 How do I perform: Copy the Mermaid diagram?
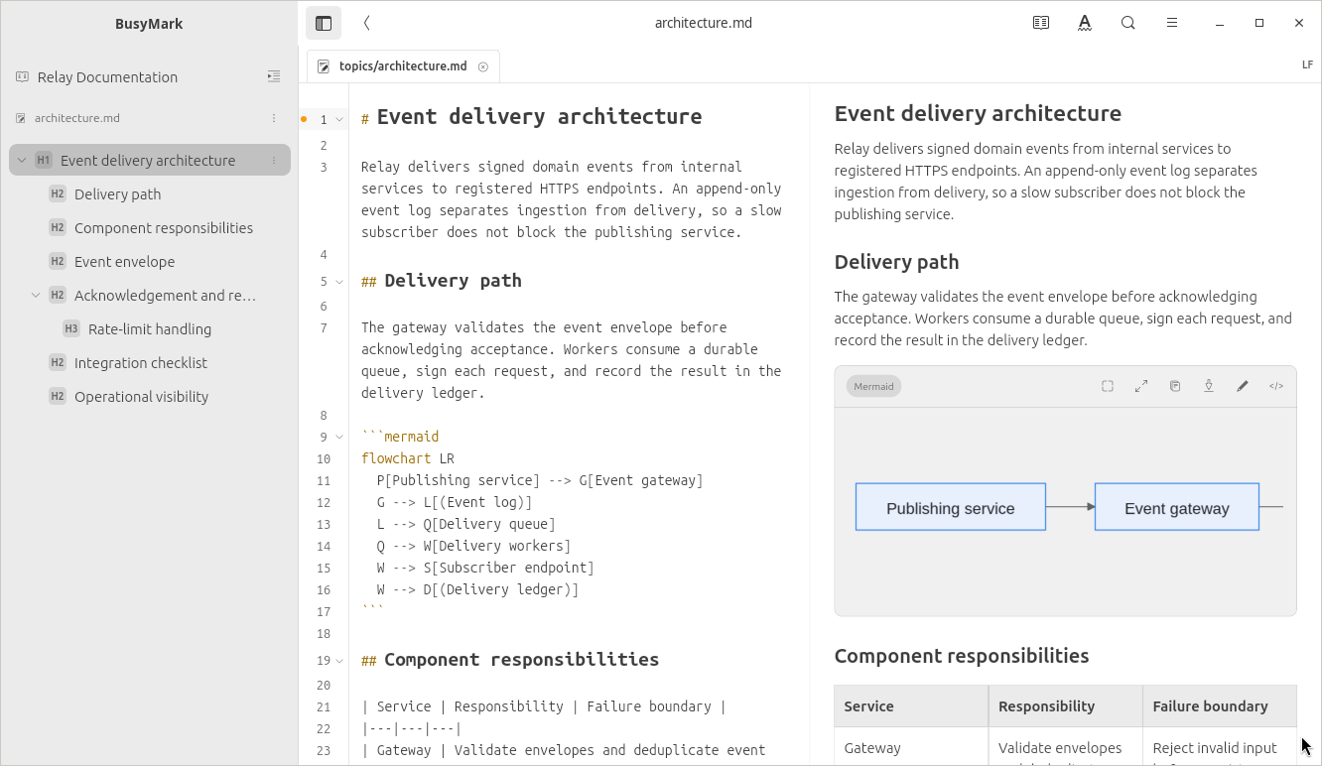(1175, 386)
